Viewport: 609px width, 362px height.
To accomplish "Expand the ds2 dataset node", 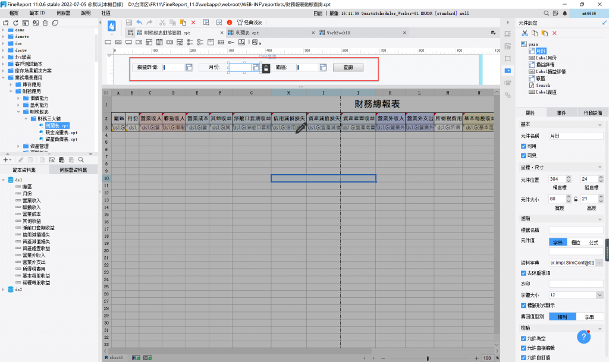I will pyautogui.click(x=4, y=289).
